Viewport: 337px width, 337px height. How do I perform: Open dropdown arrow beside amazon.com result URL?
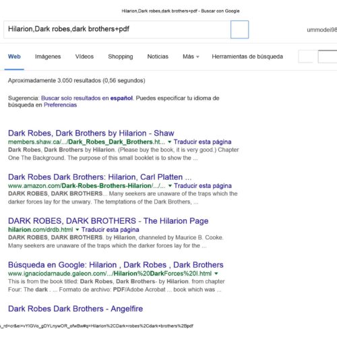(x=170, y=186)
